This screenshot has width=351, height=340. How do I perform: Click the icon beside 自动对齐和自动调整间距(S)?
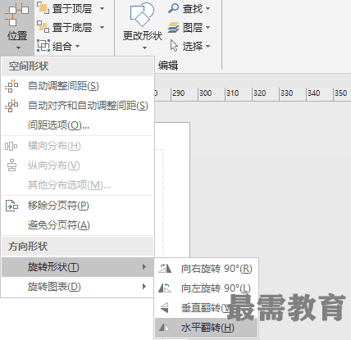tap(11, 106)
